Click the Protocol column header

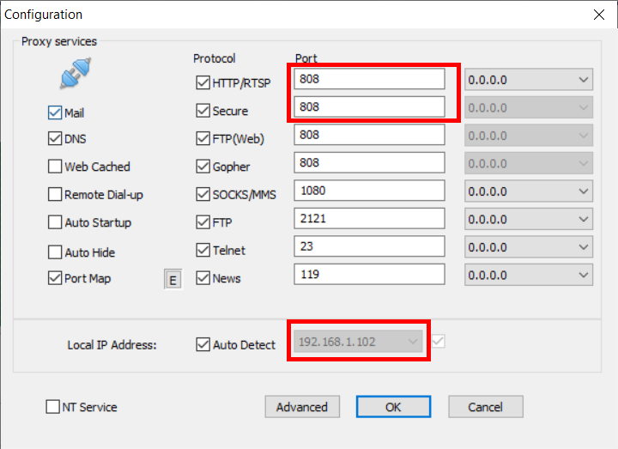click(x=214, y=58)
